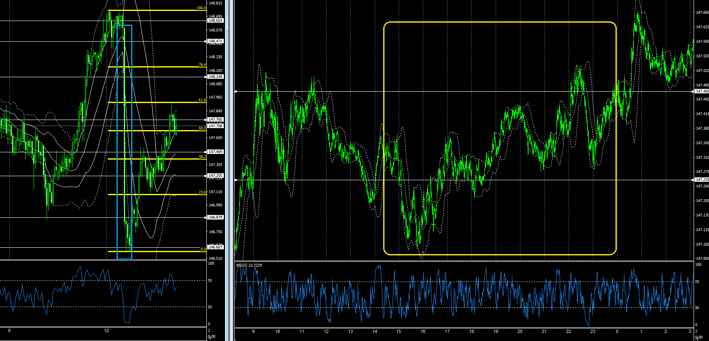The image size is (709, 341).
Task: Click the Fibonacci 38.2 level label
Action: point(202,157)
